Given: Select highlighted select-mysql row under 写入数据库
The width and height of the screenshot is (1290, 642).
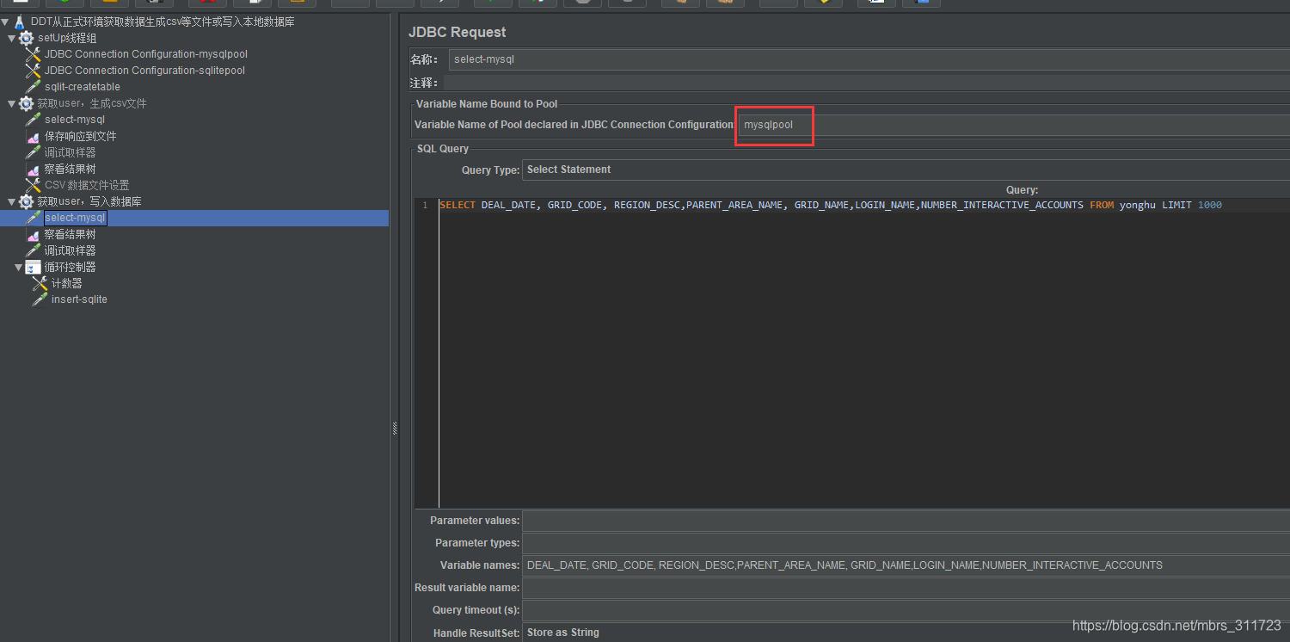Looking at the screenshot, I should [x=194, y=218].
